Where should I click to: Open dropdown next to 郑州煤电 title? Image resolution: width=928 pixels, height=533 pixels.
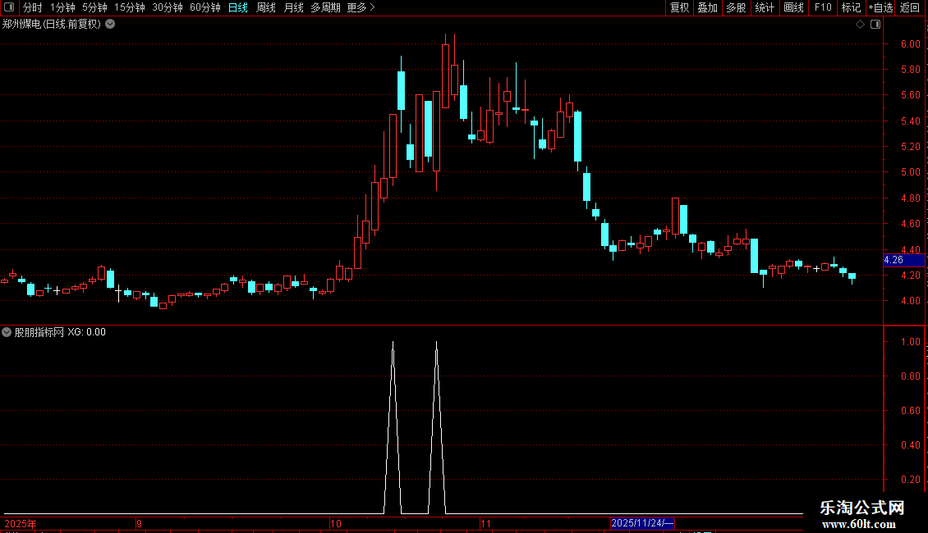point(110,25)
